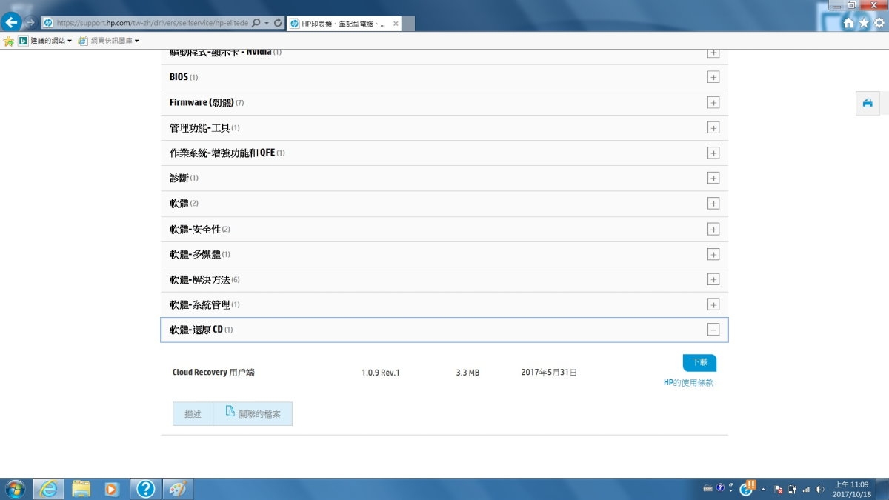Expand the 軟體-多媒體 section

tap(713, 254)
